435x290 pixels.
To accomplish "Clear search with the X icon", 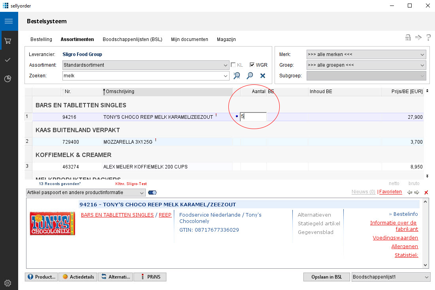I will [263, 76].
